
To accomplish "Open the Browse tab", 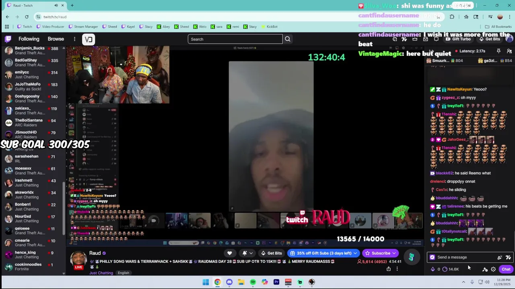I will click(56, 39).
